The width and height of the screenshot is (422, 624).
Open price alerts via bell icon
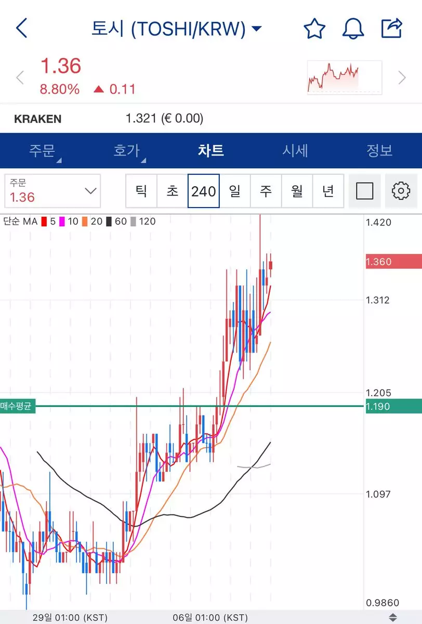(353, 29)
